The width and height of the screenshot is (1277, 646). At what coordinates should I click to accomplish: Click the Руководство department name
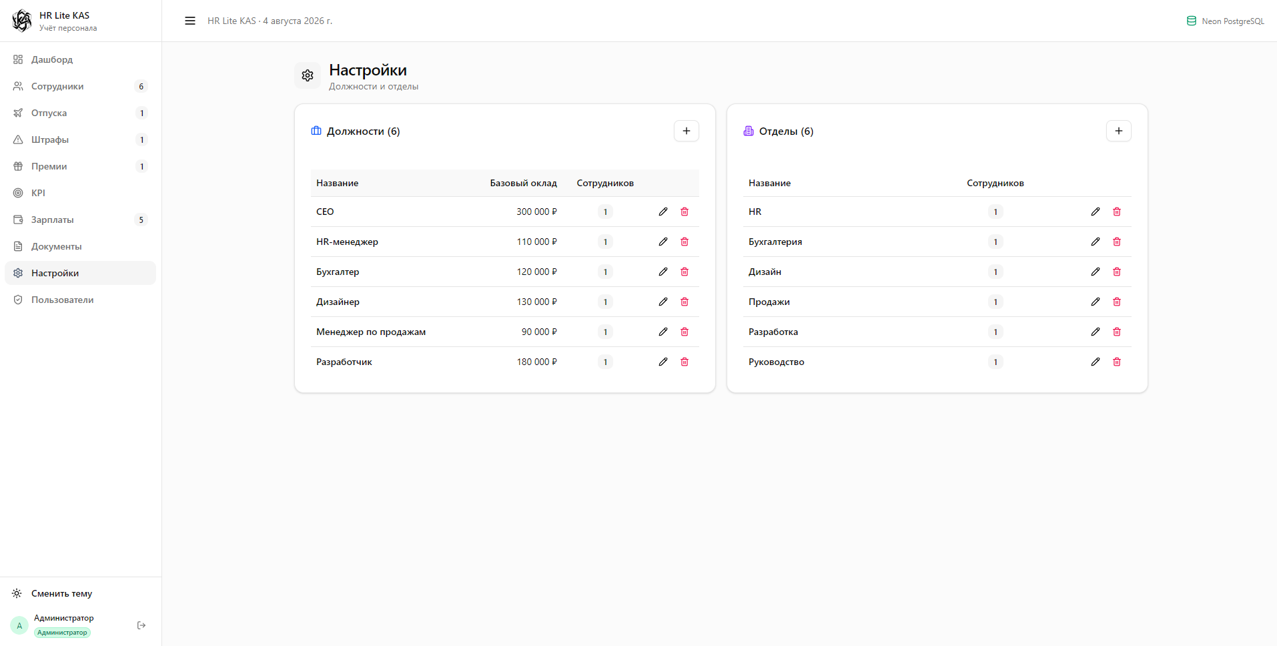click(776, 362)
